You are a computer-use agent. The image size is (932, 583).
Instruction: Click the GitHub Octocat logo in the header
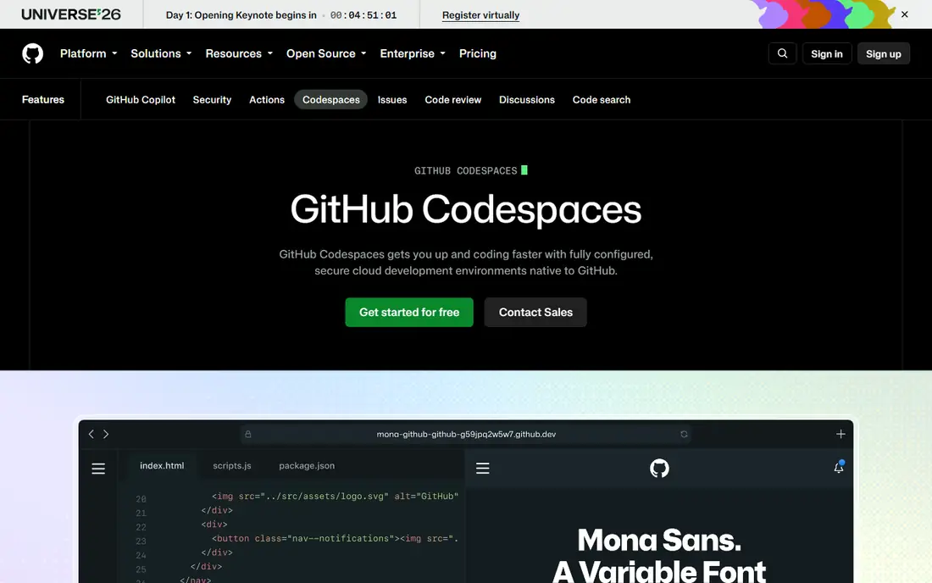pyautogui.click(x=33, y=53)
